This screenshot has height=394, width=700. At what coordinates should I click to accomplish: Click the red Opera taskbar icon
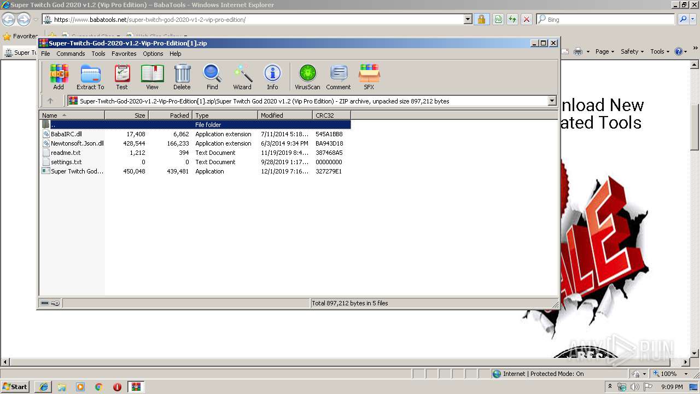(x=117, y=387)
